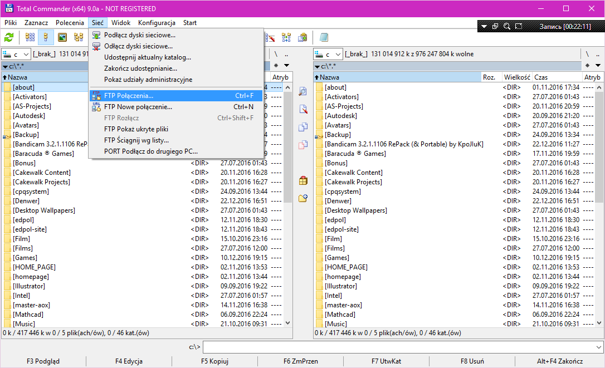Screen dimensions: 605x368
Task: Click the recorder overlay window-copy icon
Action: pyautogui.click(x=495, y=26)
